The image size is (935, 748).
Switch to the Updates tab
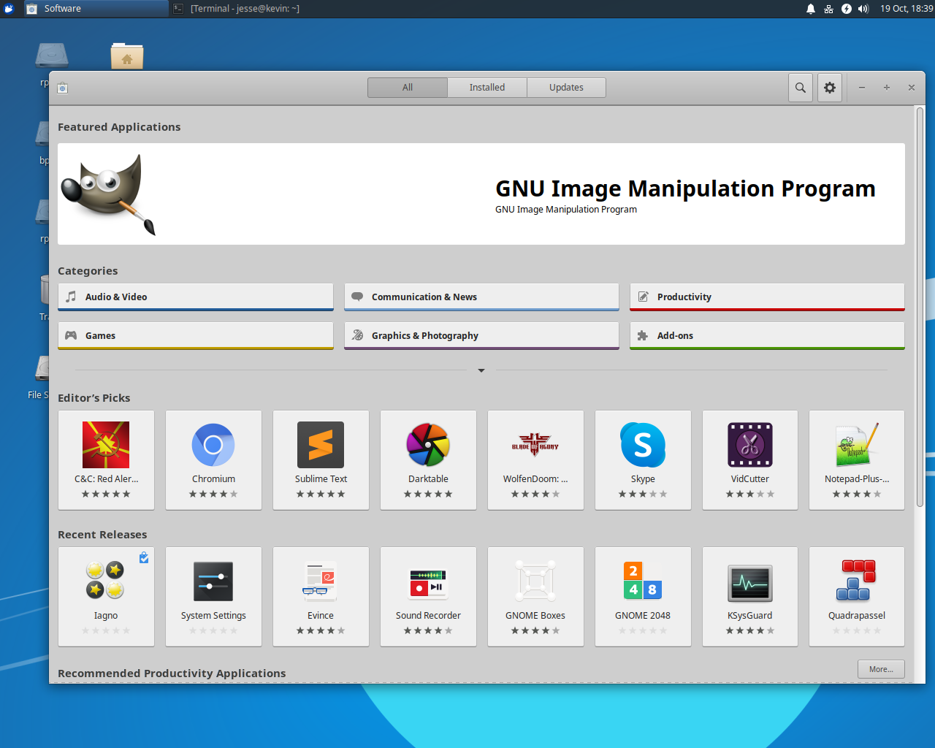(x=566, y=88)
